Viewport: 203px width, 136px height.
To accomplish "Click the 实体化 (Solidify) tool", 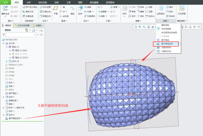I will click(x=150, y=16).
